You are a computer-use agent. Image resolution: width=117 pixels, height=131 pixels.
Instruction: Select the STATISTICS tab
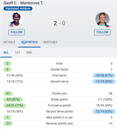[29, 42]
